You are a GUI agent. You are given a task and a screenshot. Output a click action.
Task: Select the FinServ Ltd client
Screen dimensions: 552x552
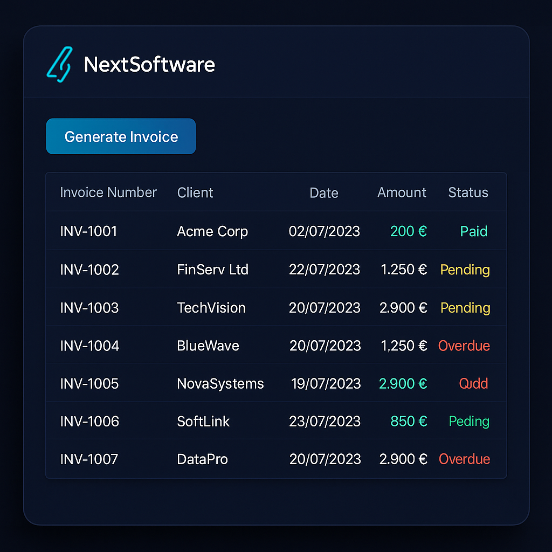tap(212, 270)
